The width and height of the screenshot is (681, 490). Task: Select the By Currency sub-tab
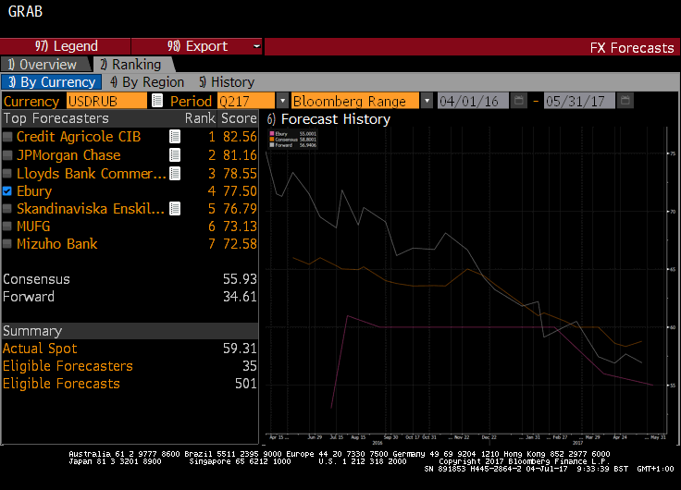click(52, 82)
